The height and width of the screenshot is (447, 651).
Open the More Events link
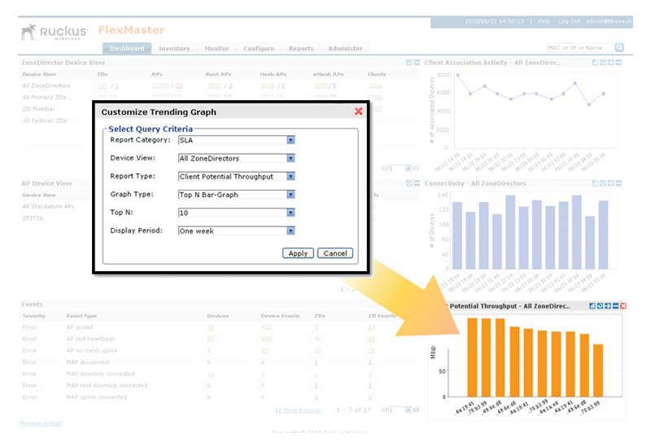(298, 410)
